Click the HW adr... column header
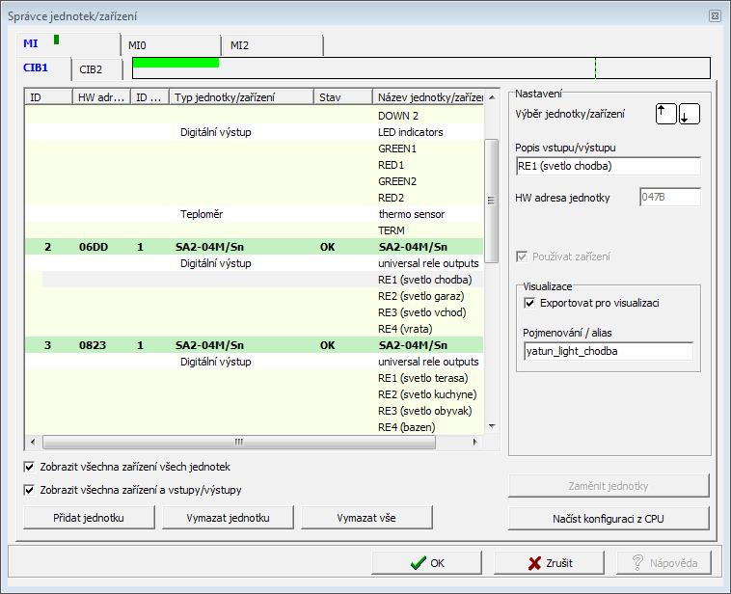Screen dimensions: 731x594 tap(101, 97)
